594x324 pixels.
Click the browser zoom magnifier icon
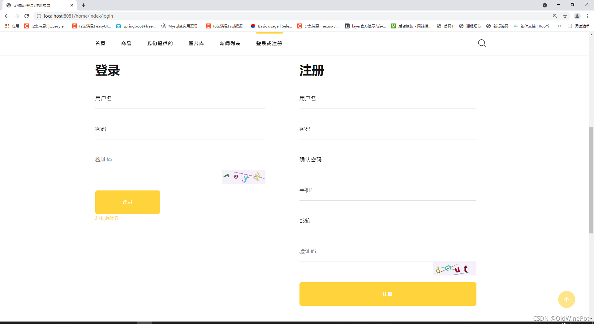click(555, 16)
